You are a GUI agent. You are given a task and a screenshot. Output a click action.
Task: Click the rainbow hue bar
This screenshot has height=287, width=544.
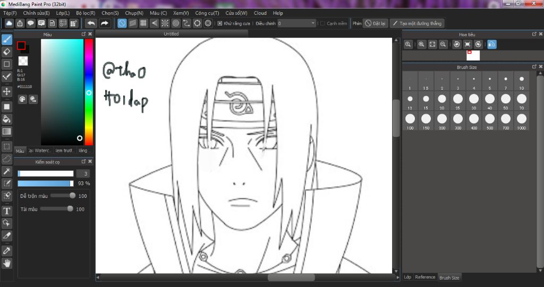tap(89, 92)
